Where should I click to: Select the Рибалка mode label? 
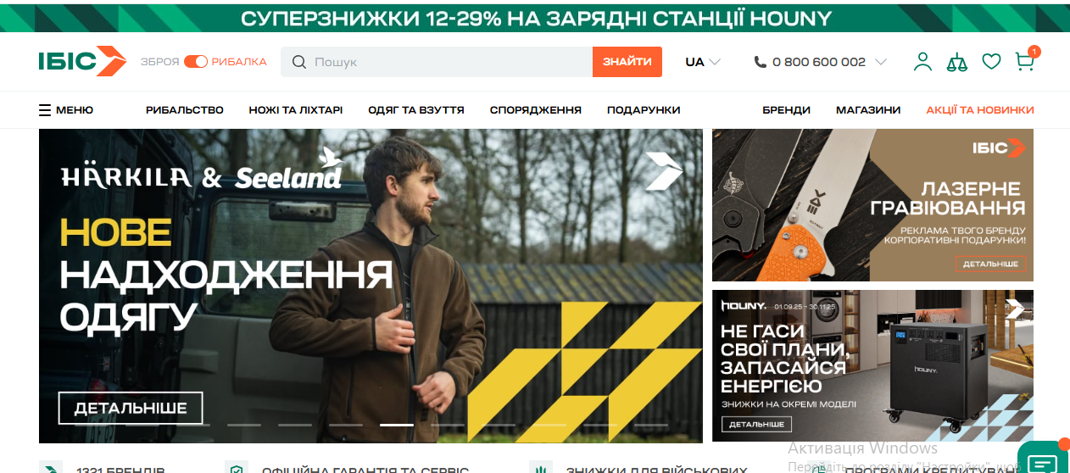pyautogui.click(x=239, y=62)
